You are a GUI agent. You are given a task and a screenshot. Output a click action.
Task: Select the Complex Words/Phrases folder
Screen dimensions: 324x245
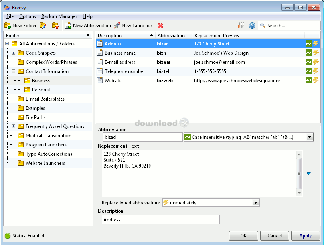click(x=51, y=62)
